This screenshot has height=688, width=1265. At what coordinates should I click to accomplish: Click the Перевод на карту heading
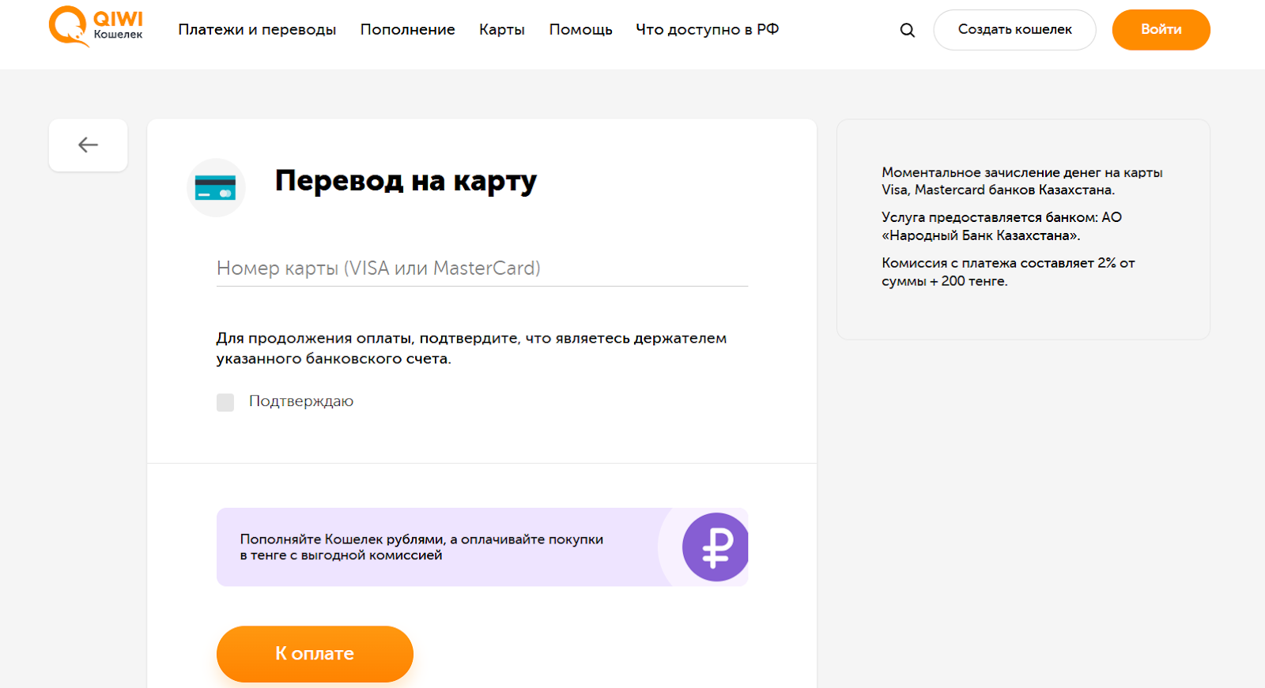pyautogui.click(x=406, y=181)
